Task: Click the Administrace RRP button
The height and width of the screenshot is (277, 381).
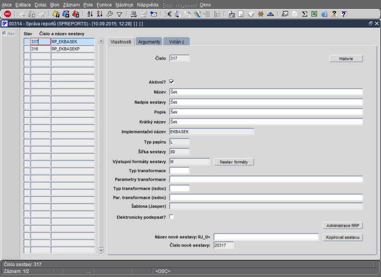Action: (342, 226)
